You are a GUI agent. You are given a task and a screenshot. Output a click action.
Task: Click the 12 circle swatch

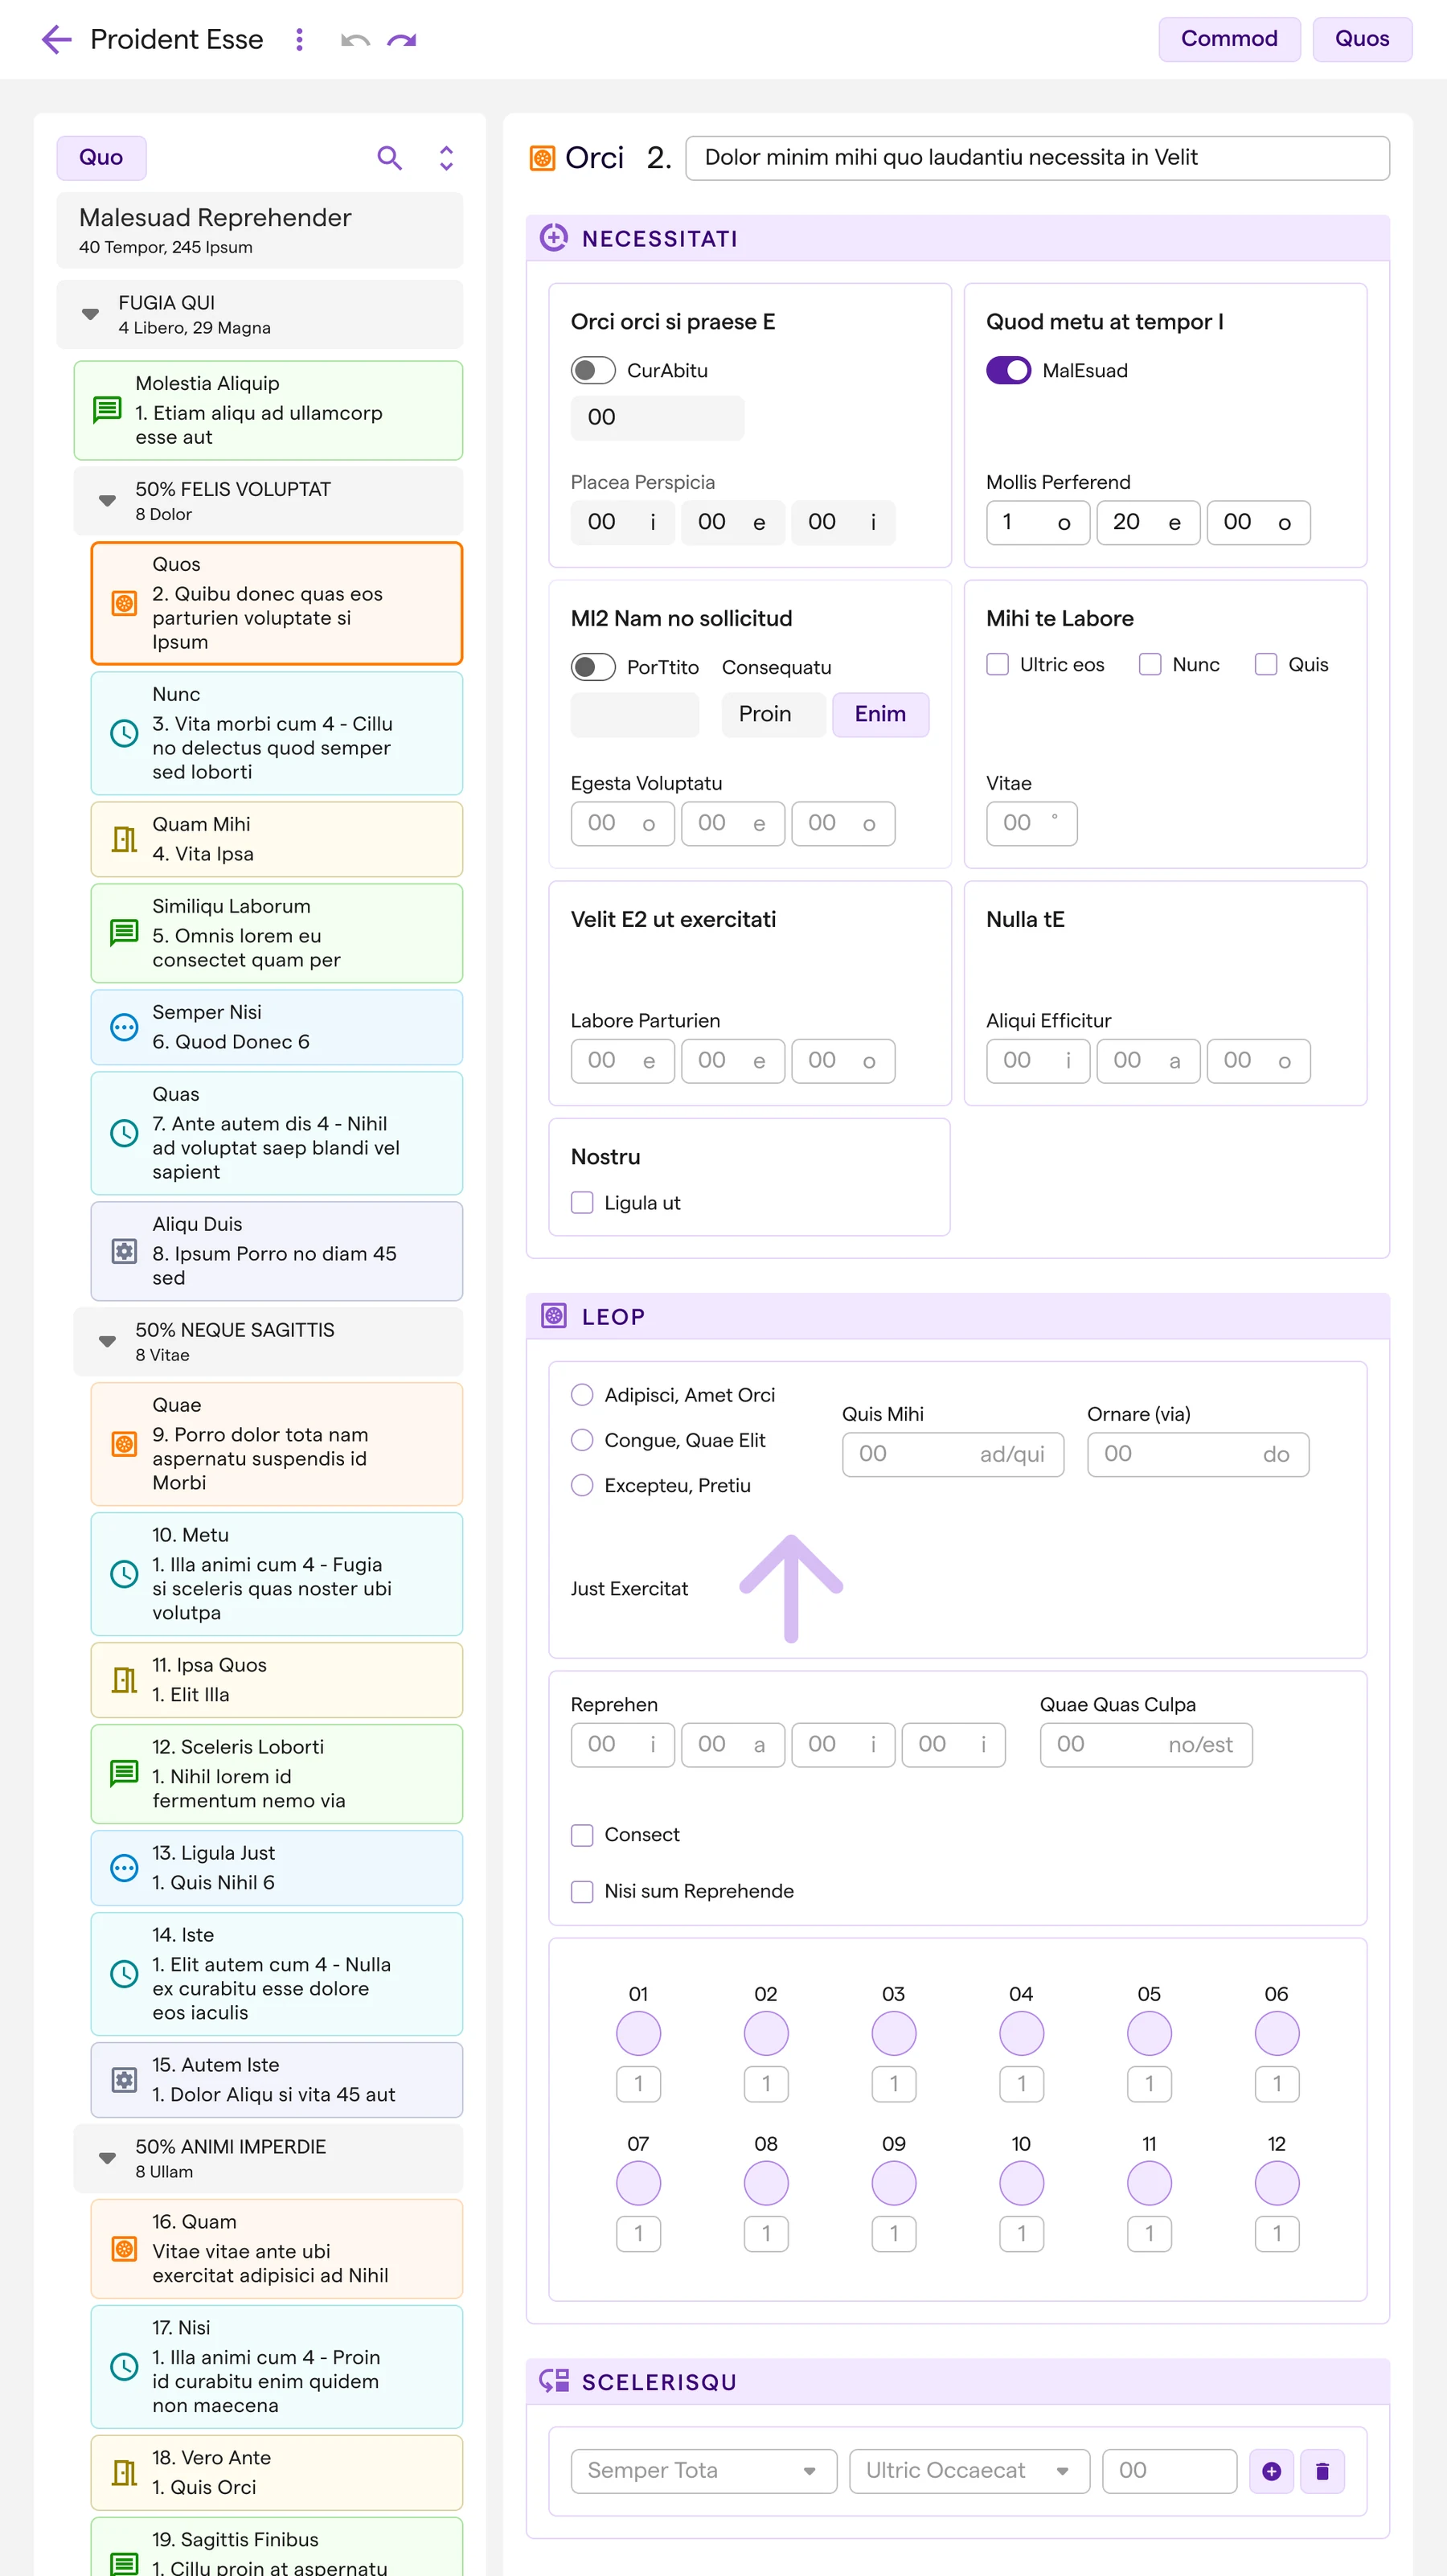[x=1276, y=2183]
